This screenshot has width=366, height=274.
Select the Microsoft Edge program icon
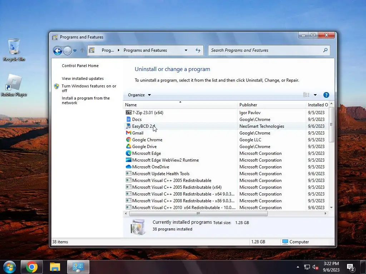(128, 153)
